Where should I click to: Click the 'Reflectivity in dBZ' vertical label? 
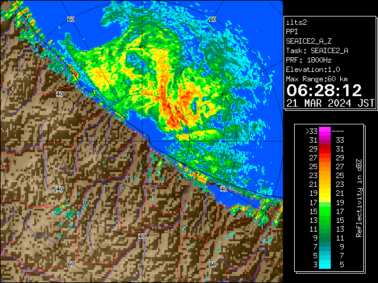click(359, 198)
